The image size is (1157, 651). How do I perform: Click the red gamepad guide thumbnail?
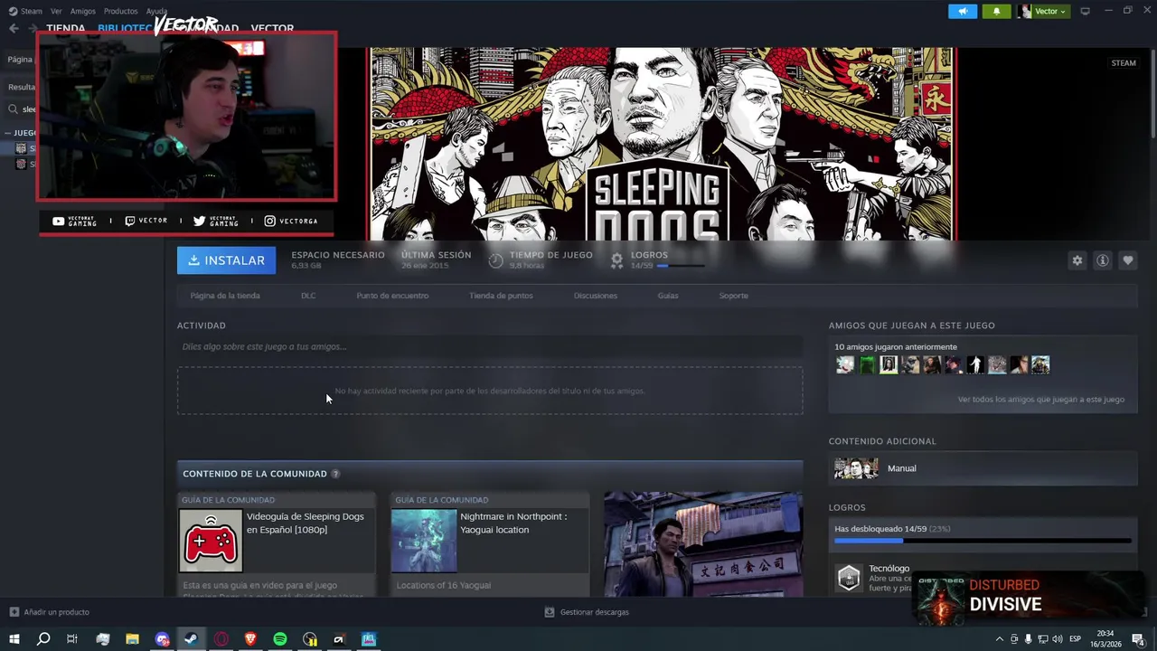click(211, 541)
